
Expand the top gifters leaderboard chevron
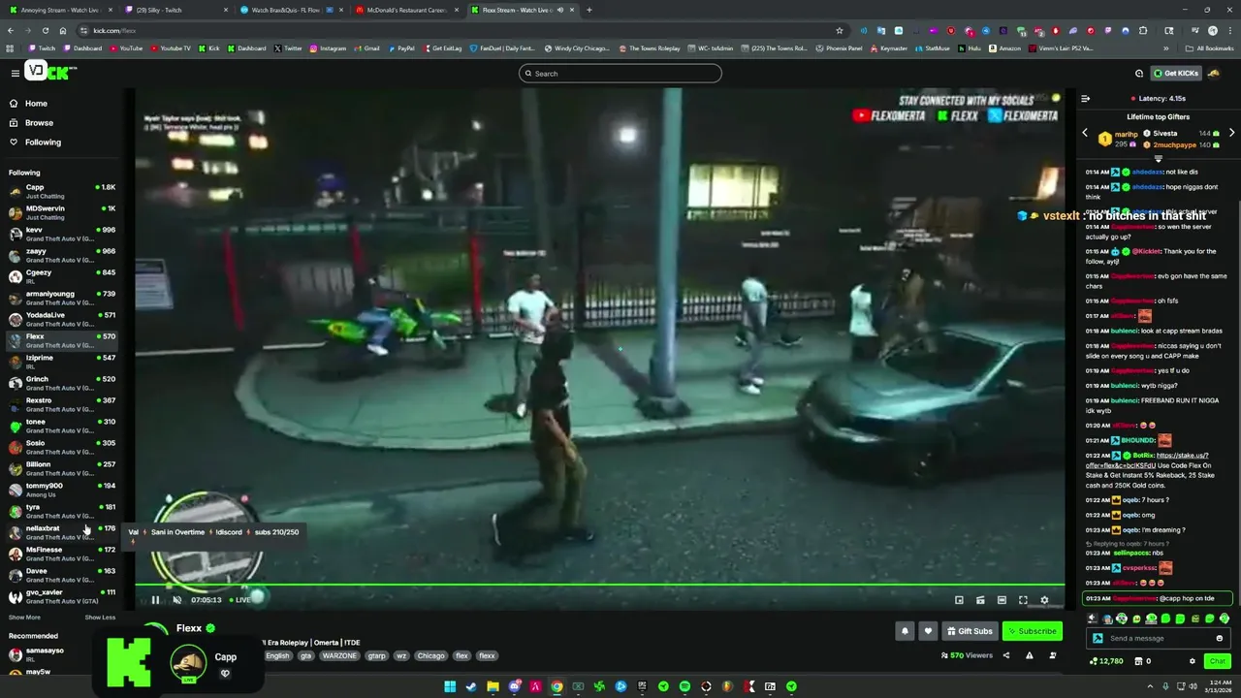coord(1158,158)
